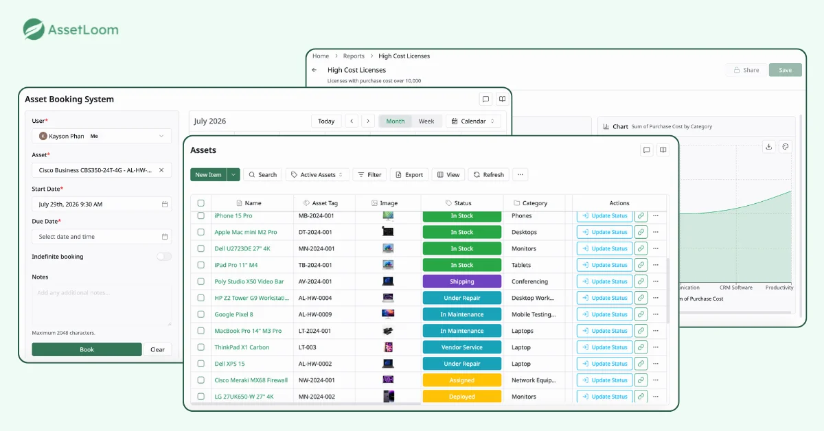The image size is (824, 431).
Task: Go to the previous month in the booking calendar
Action: click(x=352, y=121)
